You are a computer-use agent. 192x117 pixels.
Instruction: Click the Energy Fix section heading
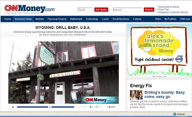(x=141, y=86)
